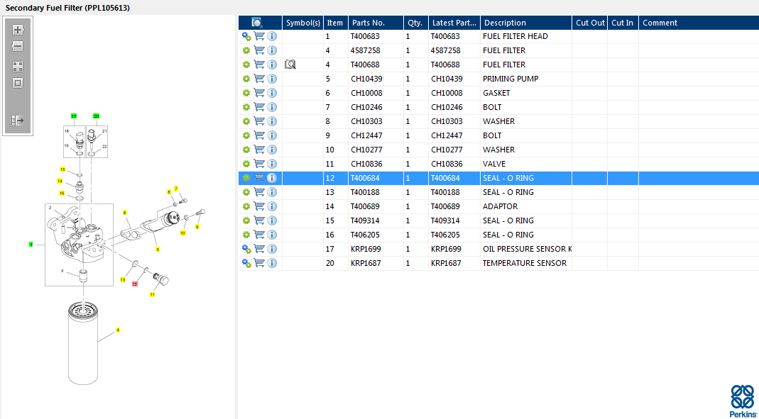Sort by the Parts No. column header
Viewport: 759px width, 419px height.
click(376, 23)
